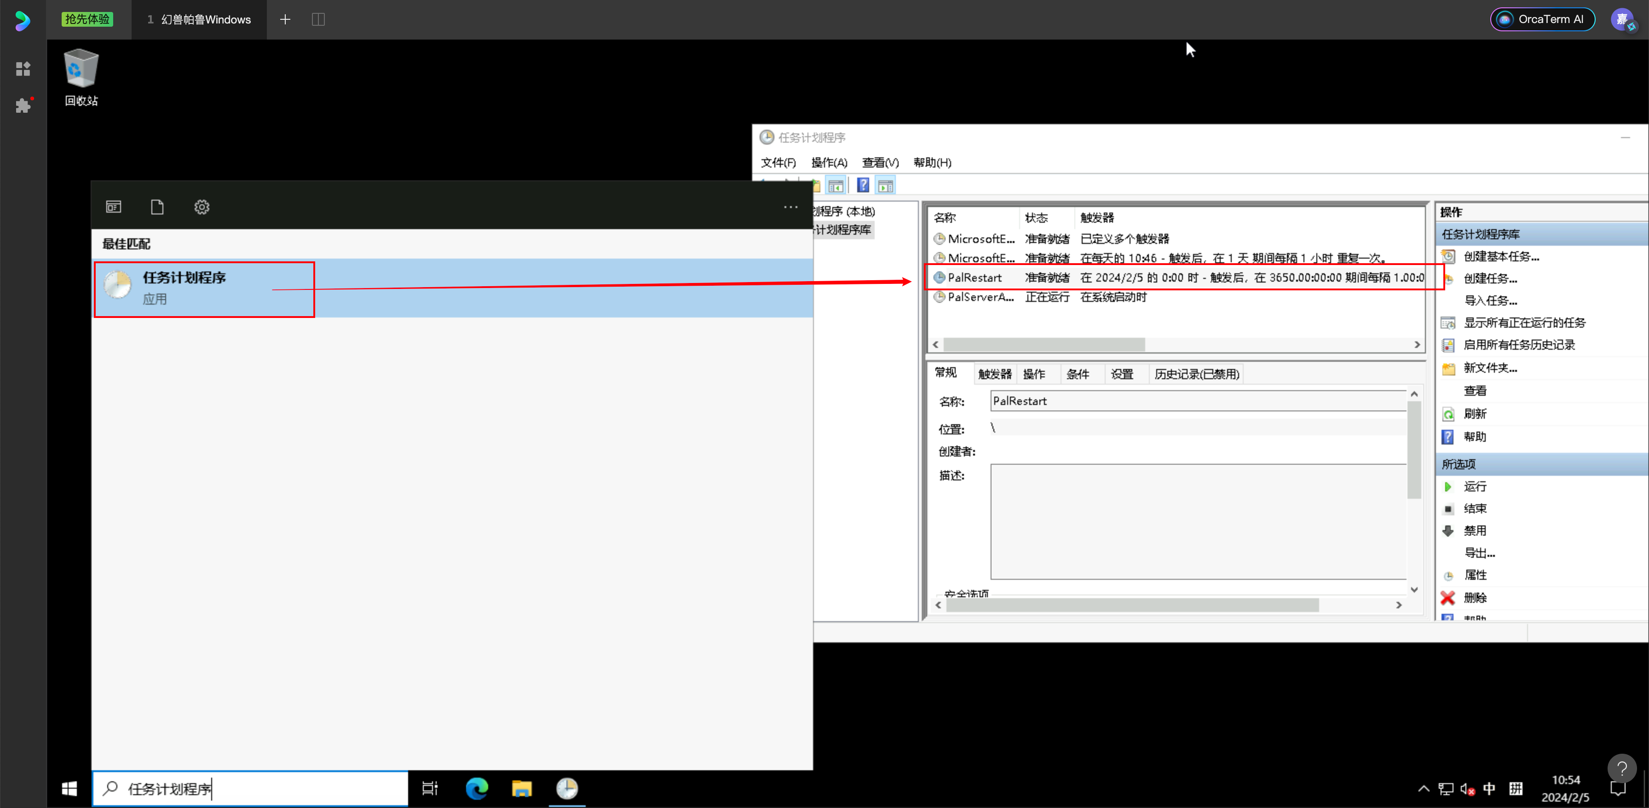Toggle the muted volume tray icon

pos(1467,788)
